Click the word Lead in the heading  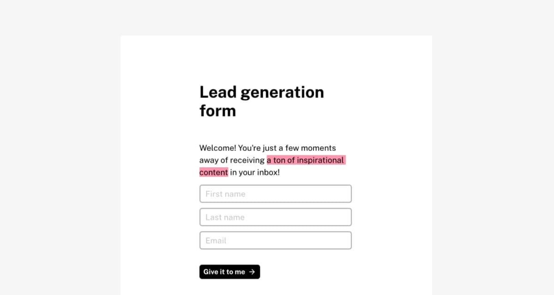pyautogui.click(x=218, y=92)
